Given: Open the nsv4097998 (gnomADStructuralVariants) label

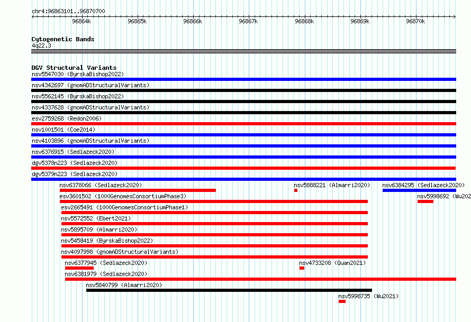Looking at the screenshot, I should click(120, 252).
